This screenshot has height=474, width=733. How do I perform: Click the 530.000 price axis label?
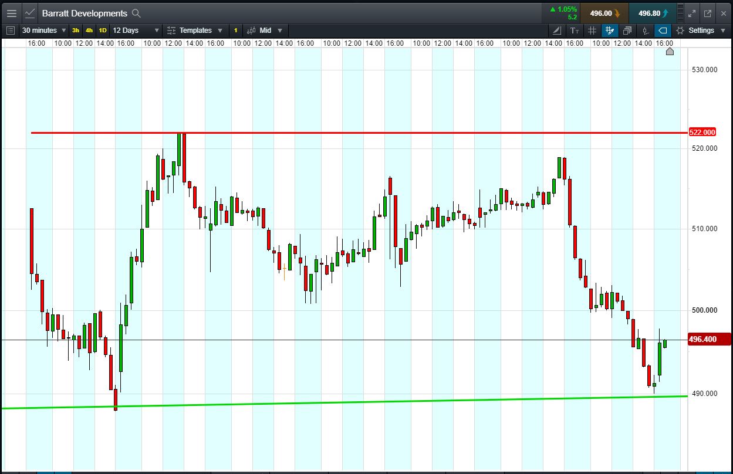704,70
